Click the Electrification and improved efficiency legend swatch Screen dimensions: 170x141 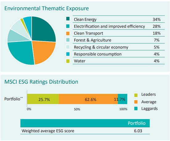[68, 26]
